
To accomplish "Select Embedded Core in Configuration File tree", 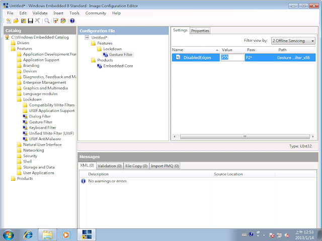I will click(x=118, y=66).
